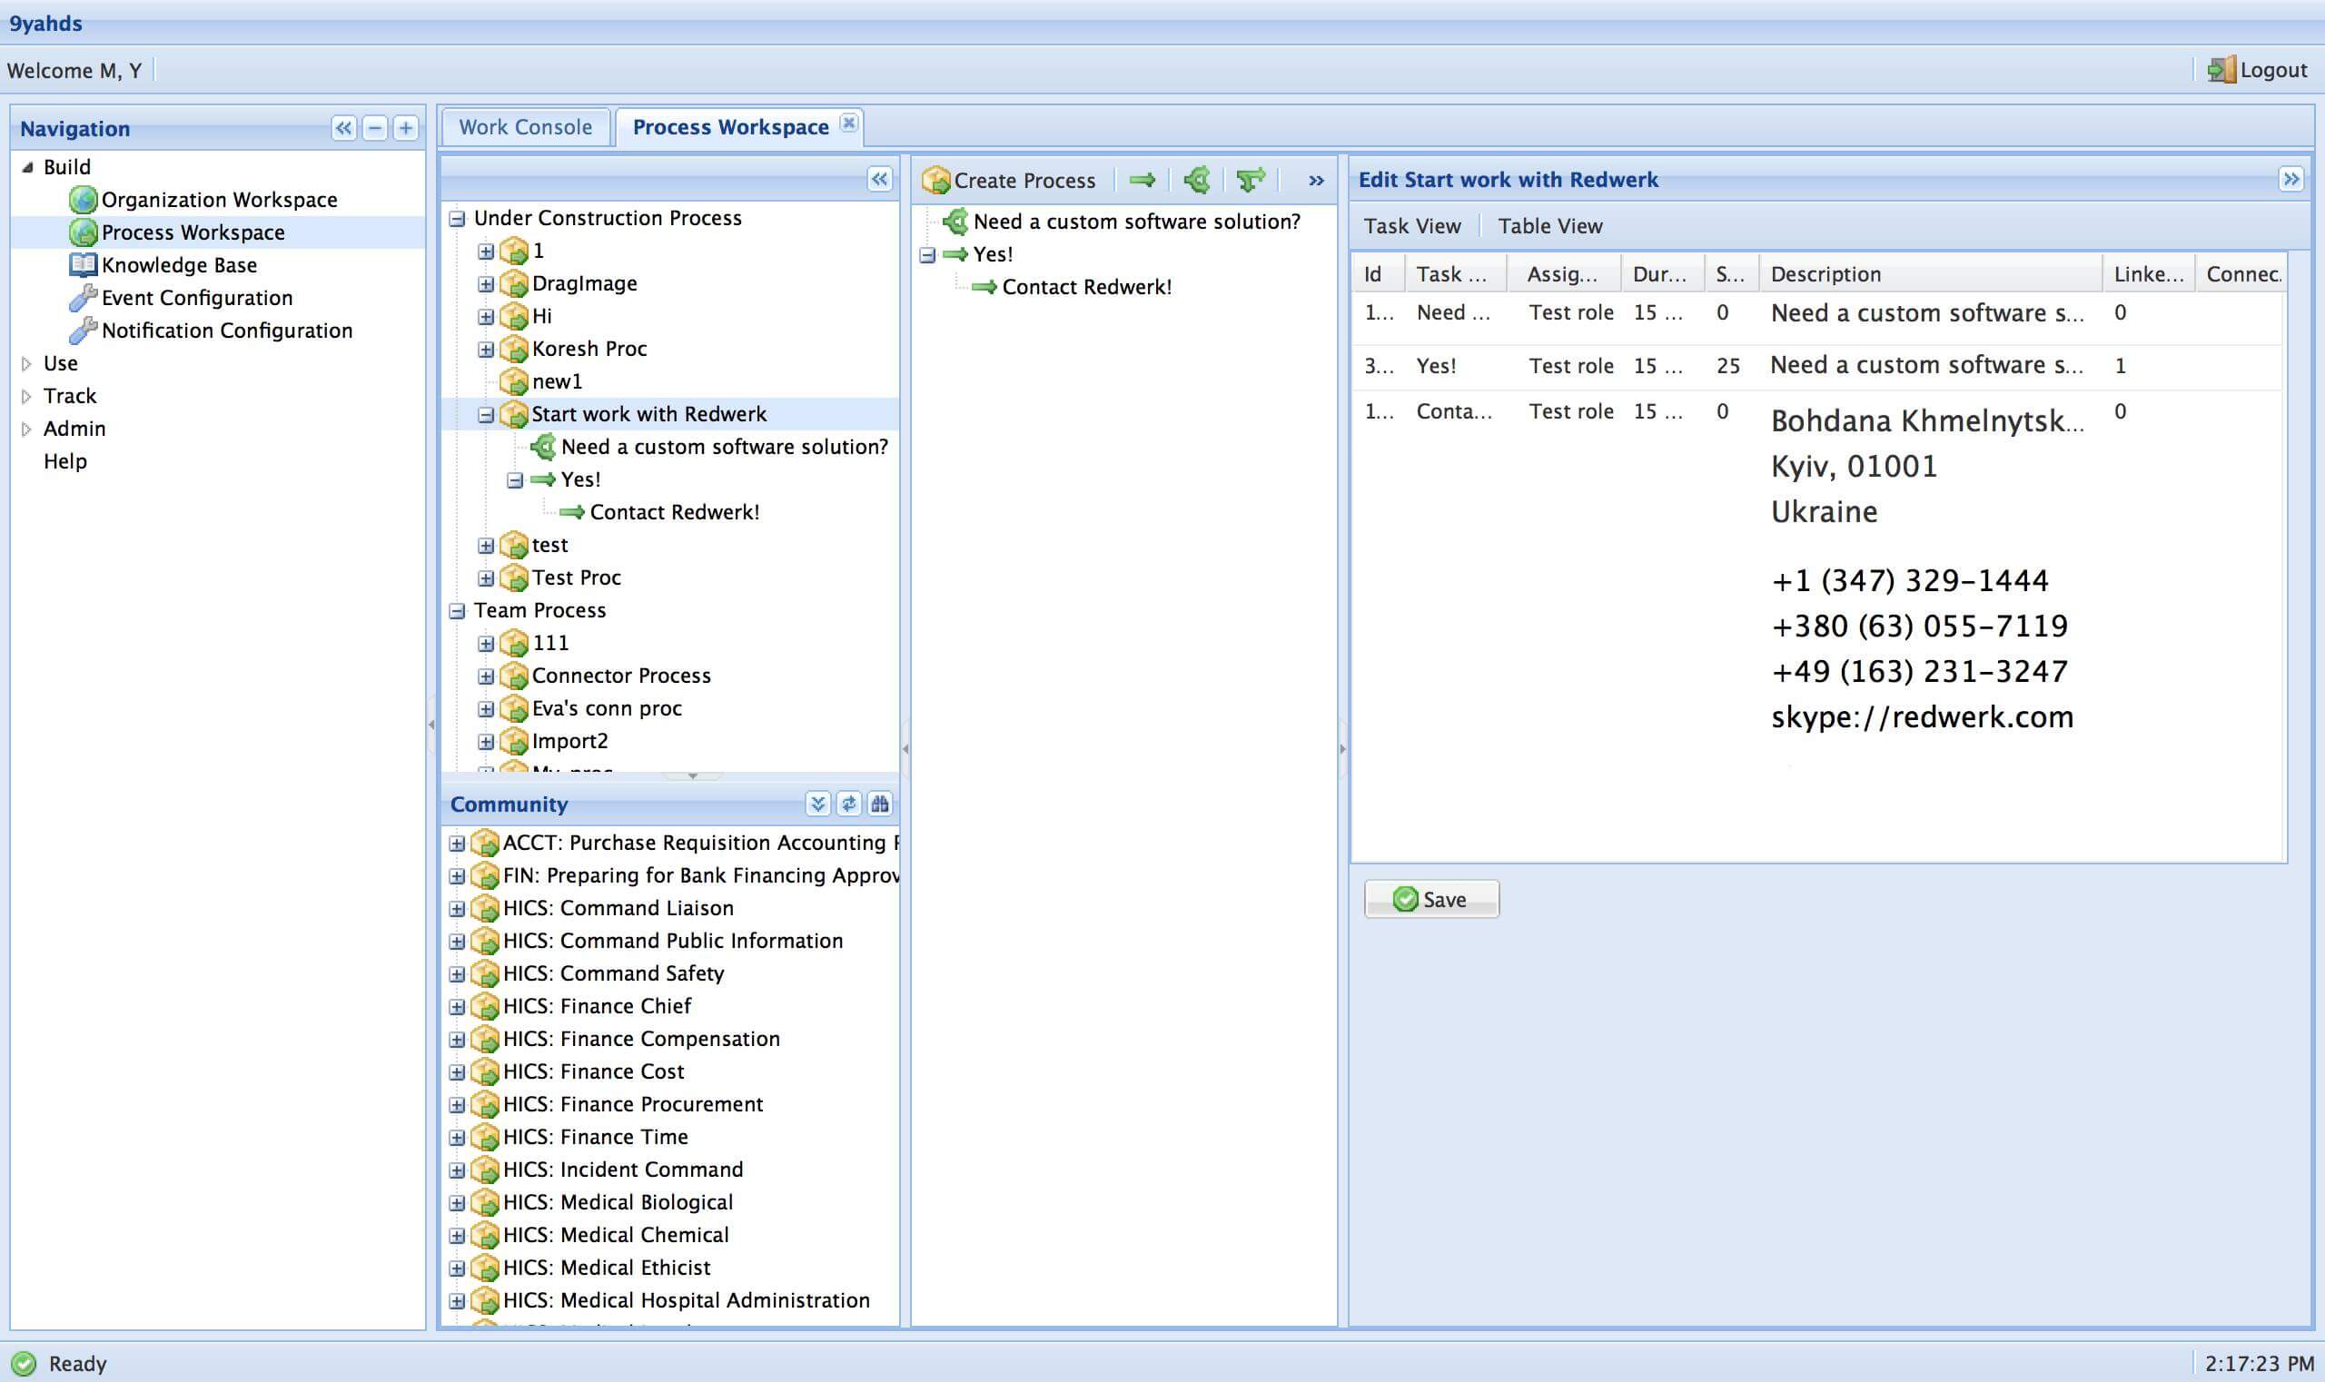This screenshot has width=2325, height=1382.
Task: Switch to the Work Console tab
Action: [x=525, y=126]
